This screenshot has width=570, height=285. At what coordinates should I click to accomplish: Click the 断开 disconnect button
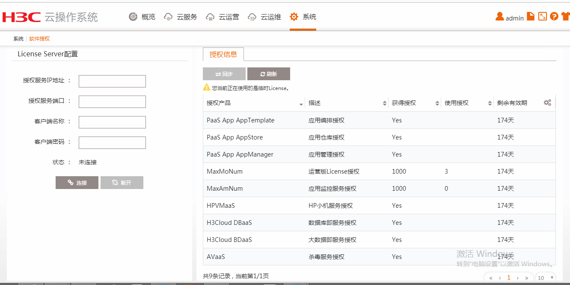(x=122, y=183)
